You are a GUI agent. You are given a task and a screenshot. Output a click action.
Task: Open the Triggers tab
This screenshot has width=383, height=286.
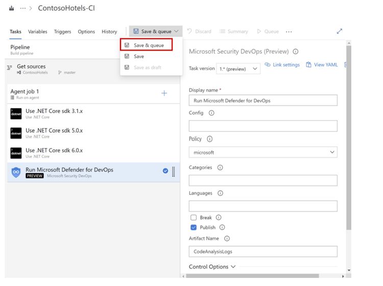(62, 32)
